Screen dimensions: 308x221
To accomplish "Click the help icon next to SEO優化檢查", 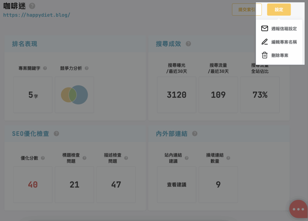I will [x=56, y=134].
